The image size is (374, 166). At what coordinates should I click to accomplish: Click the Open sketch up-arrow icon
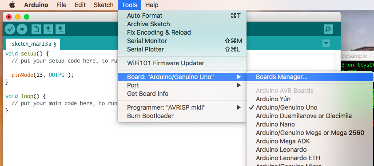pos(48,29)
